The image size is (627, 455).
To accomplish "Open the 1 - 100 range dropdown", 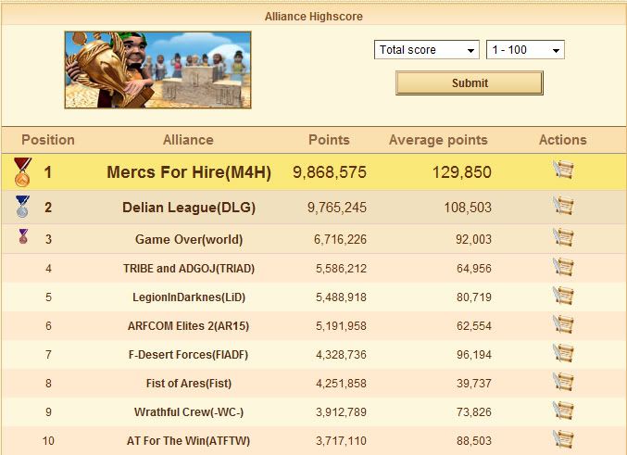I will click(525, 50).
